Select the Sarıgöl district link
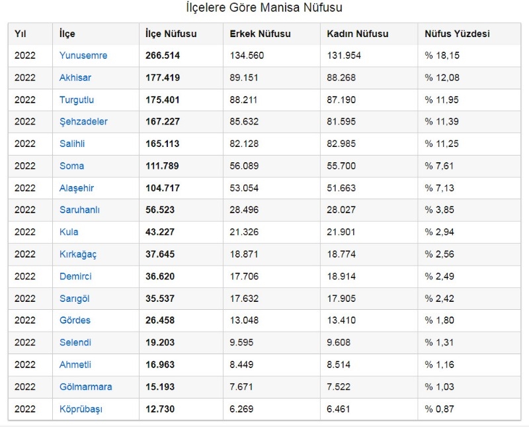This screenshot has height=427, width=529. (74, 299)
